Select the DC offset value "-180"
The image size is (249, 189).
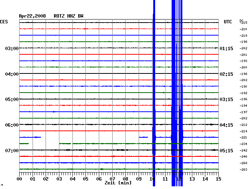(x=243, y=86)
